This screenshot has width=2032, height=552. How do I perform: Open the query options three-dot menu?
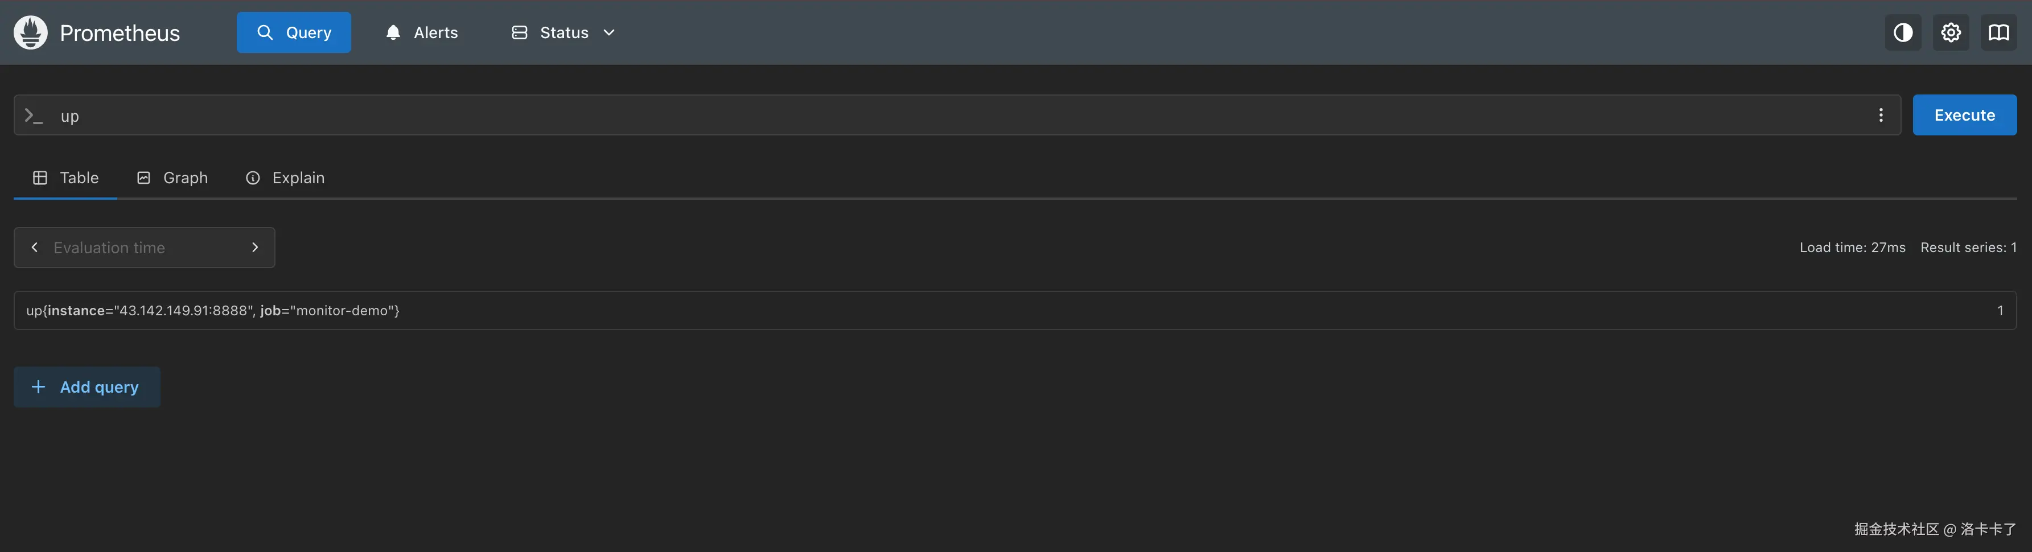click(x=1881, y=115)
